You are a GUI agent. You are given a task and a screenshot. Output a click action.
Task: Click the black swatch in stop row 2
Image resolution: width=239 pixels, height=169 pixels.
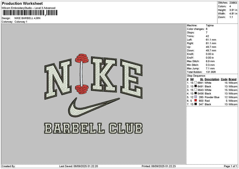pyautogui.click(x=196, y=86)
